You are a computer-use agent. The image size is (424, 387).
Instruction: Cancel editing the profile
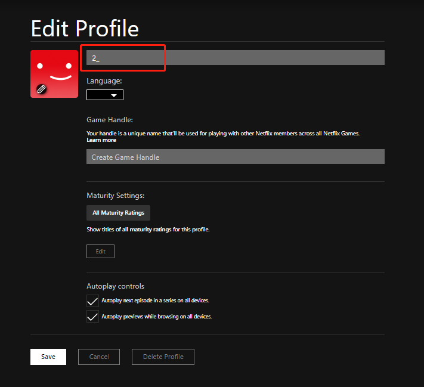coord(99,357)
